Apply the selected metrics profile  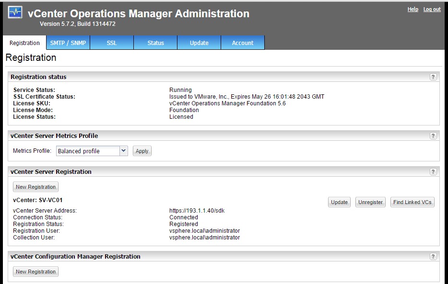[142, 151]
